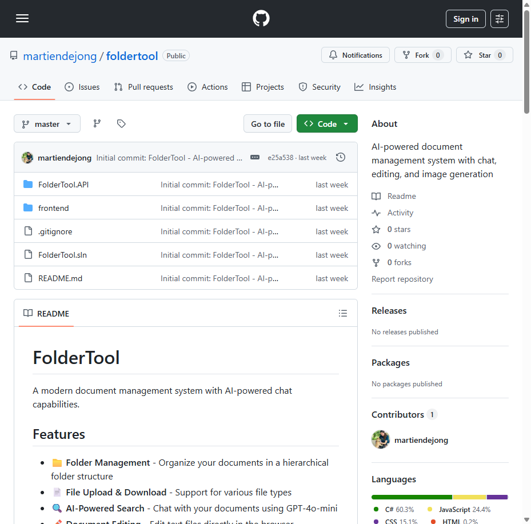This screenshot has width=531, height=524.
Task: Click Report repository link
Action: click(x=402, y=279)
